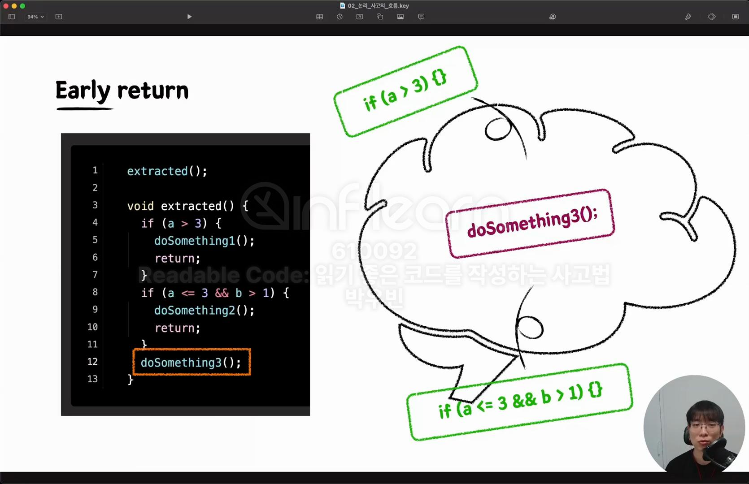Minimize the Keynote window with yellow button
This screenshot has height=484, width=749.
pyautogui.click(x=14, y=6)
